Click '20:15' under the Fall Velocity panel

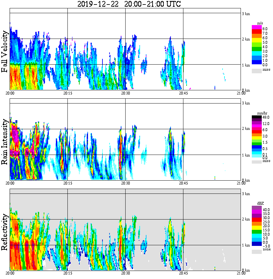[67, 93]
